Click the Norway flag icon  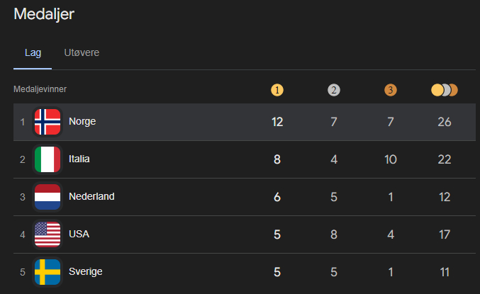tap(48, 122)
